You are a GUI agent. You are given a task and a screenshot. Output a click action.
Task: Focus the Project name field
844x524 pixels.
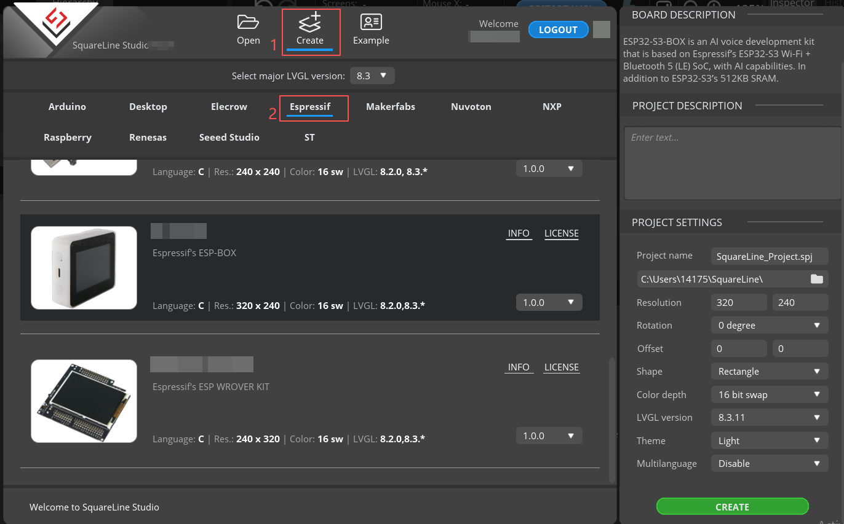point(770,256)
